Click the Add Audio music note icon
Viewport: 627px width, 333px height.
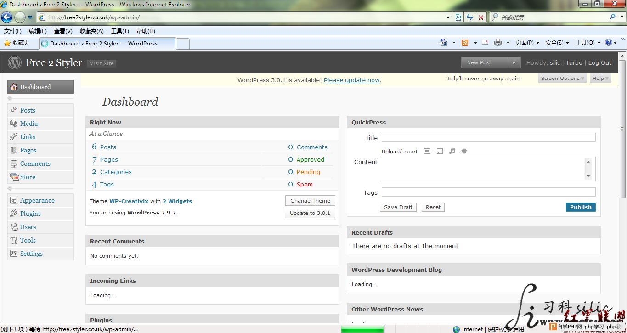452,151
